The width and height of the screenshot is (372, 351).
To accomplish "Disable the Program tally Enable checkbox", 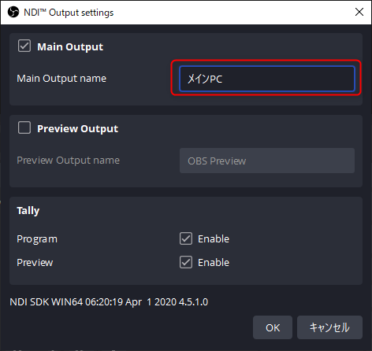I will [x=186, y=238].
